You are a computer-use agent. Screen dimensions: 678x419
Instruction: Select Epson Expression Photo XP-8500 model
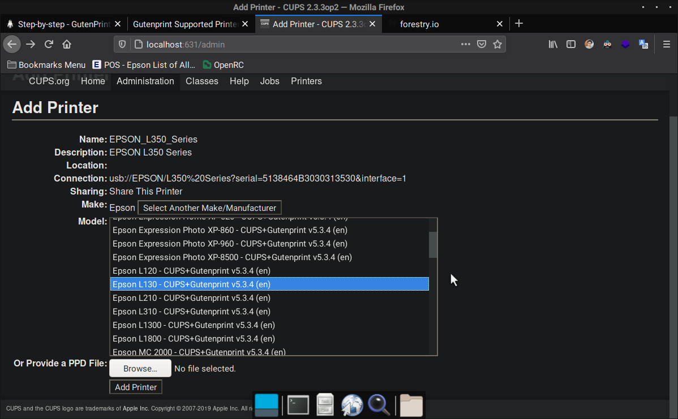[269, 257]
